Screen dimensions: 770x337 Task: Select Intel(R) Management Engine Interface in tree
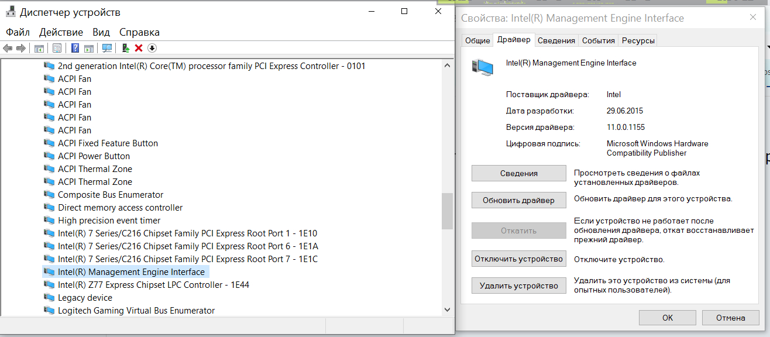131,272
